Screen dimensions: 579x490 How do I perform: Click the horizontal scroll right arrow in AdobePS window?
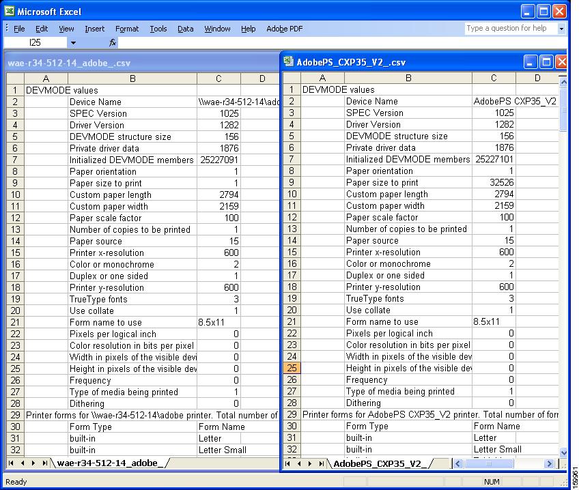click(x=550, y=463)
